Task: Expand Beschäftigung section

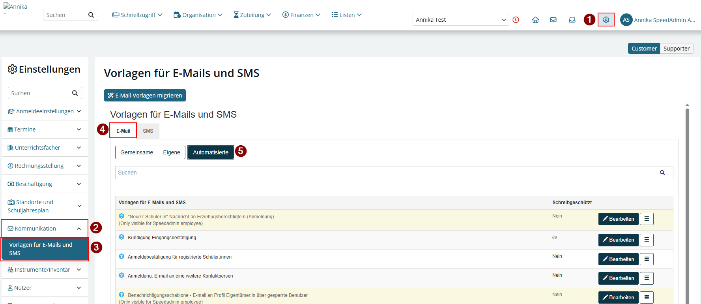Action: coord(45,184)
